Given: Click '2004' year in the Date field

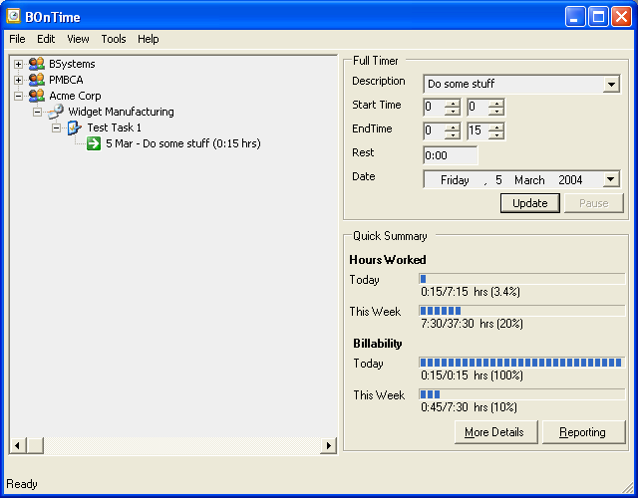Looking at the screenshot, I should pos(570,180).
